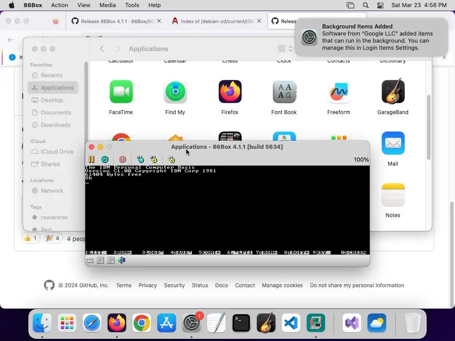Click the second floppy drive status icon
This screenshot has height=341, width=455.
coord(111,260)
